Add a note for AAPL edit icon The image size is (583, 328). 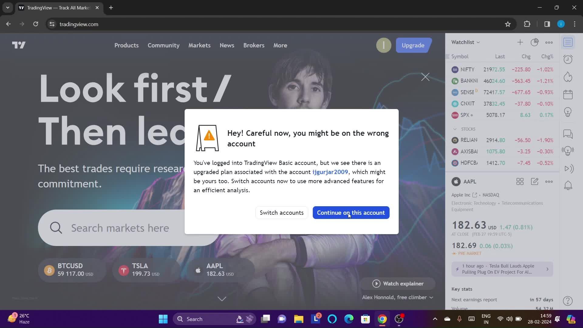click(534, 182)
